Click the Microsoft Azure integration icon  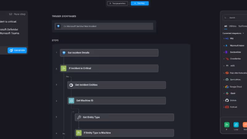[x=226, y=45]
